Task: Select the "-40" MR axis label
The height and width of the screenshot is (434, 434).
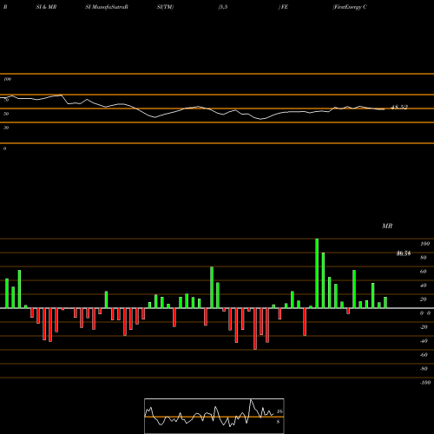Action: [424, 341]
